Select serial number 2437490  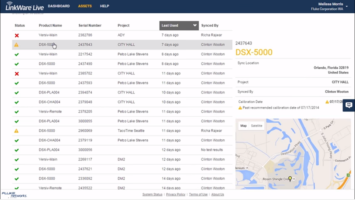(85, 64)
